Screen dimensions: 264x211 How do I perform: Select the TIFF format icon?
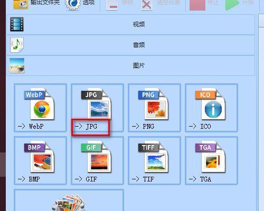point(153,157)
